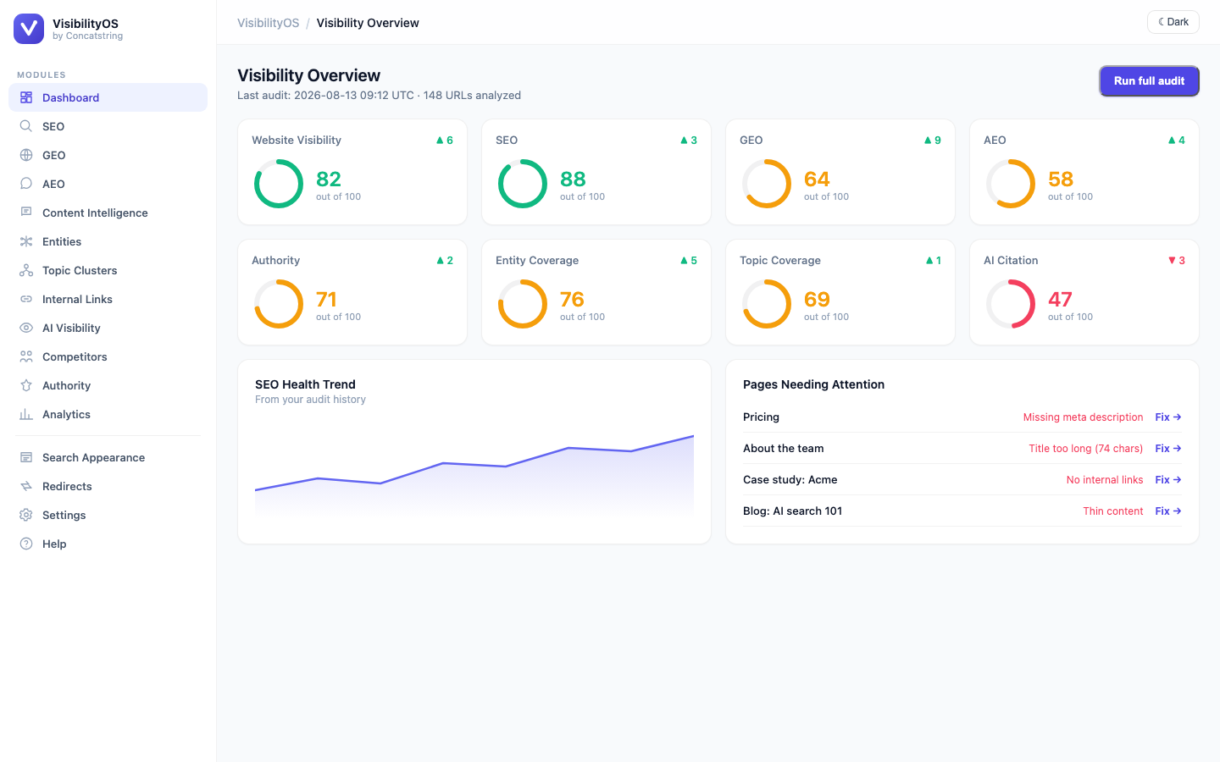Image resolution: width=1220 pixels, height=762 pixels.
Task: Click the AI Visibility eye icon
Action: click(26, 328)
